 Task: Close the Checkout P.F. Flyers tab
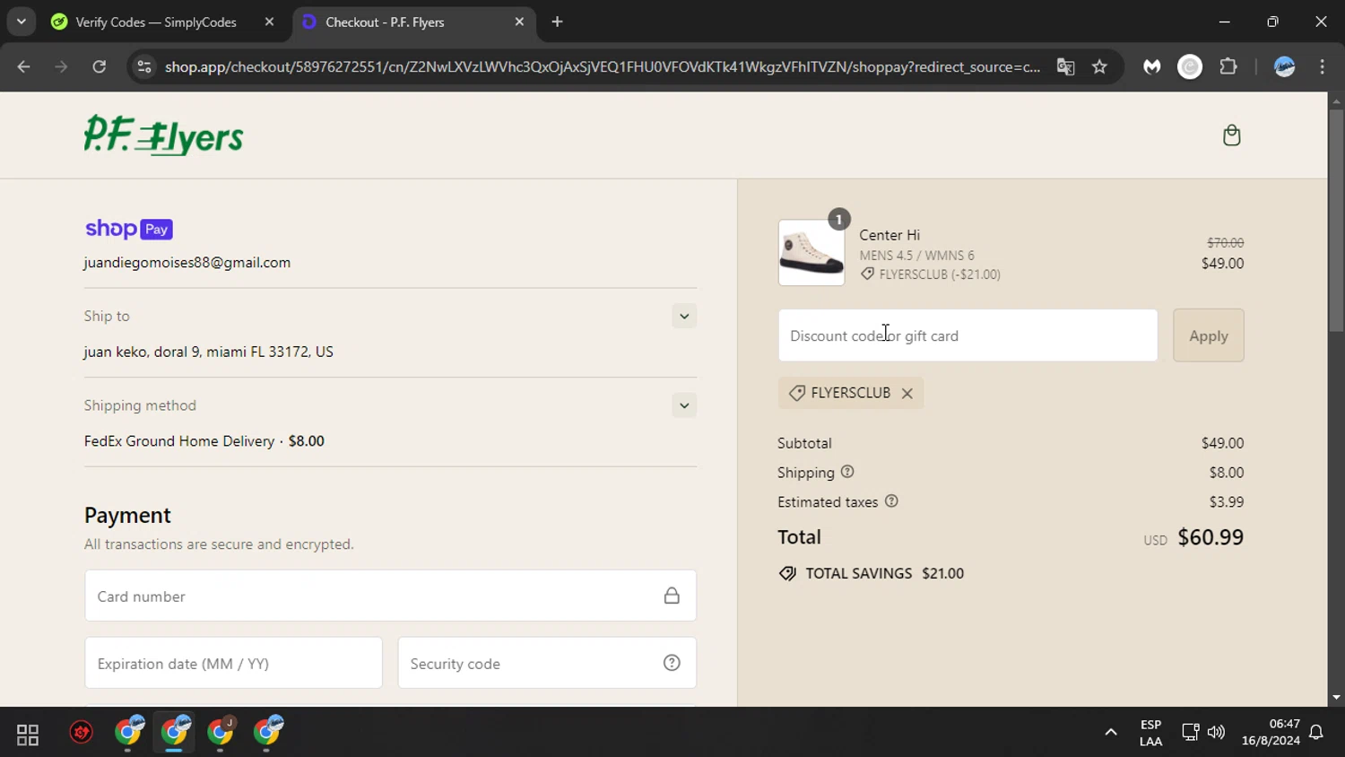[519, 22]
